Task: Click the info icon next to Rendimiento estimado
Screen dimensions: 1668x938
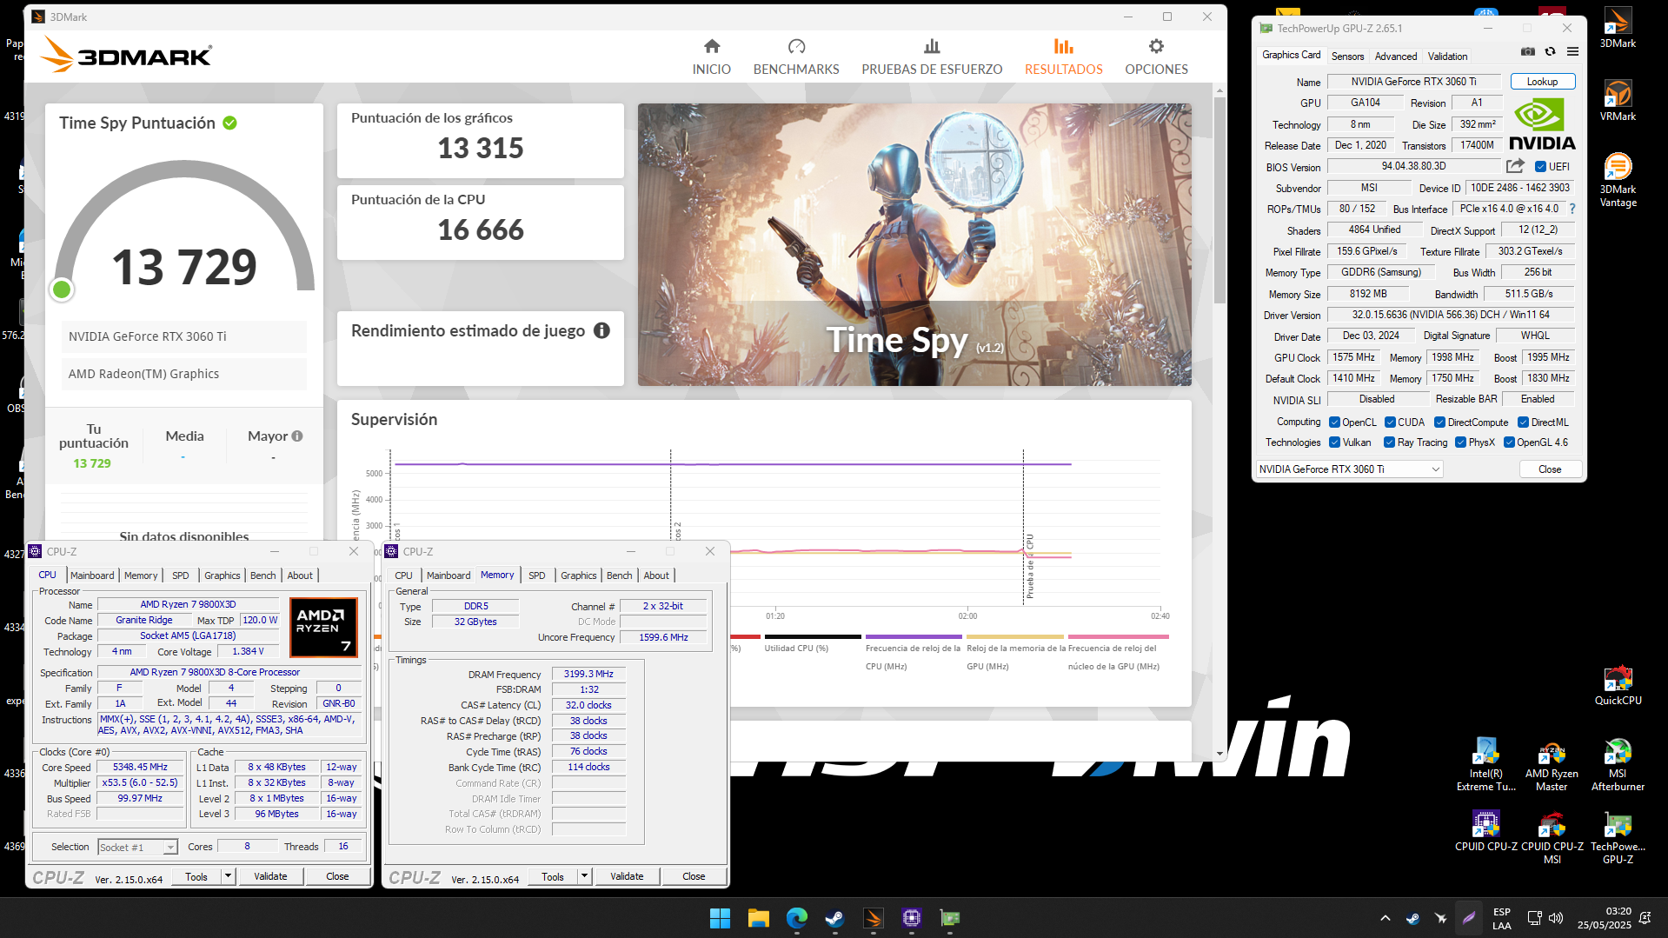Action: [x=601, y=330]
